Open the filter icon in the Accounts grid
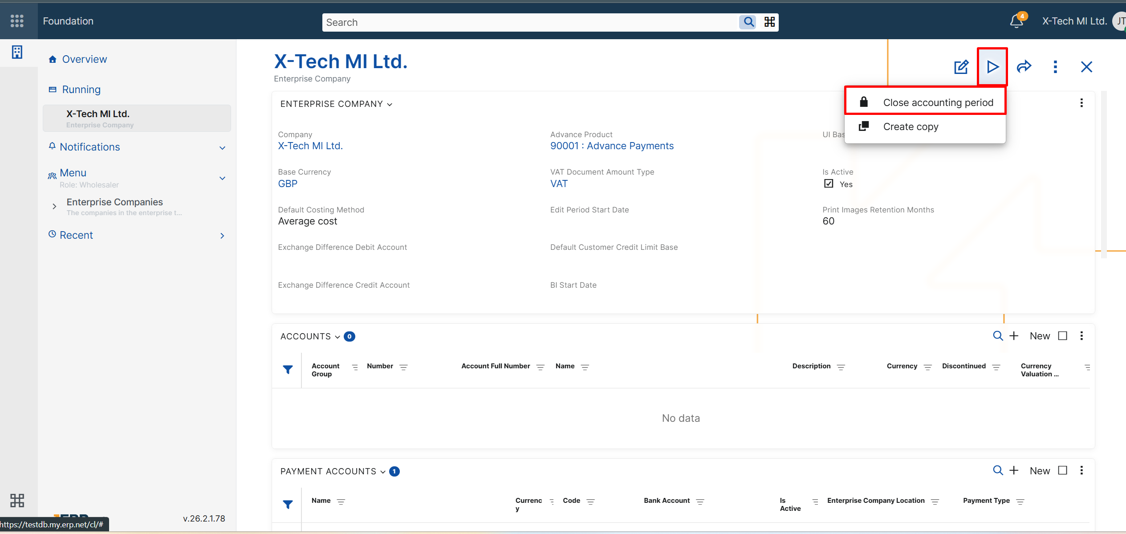The width and height of the screenshot is (1126, 534). pyautogui.click(x=288, y=370)
